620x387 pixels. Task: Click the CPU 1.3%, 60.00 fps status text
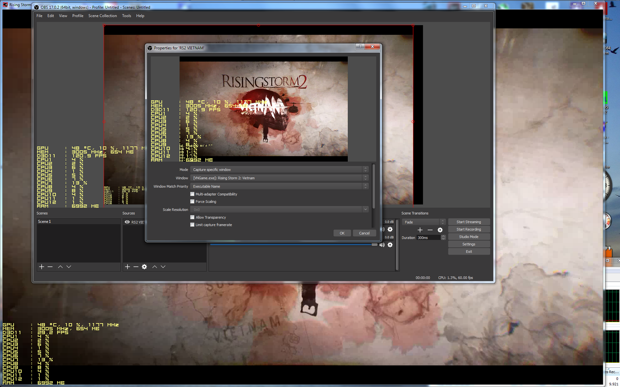coord(455,278)
